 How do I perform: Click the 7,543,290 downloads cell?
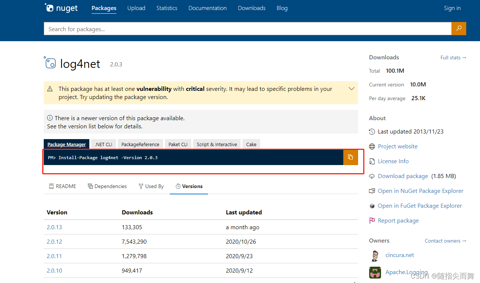pyautogui.click(x=134, y=241)
